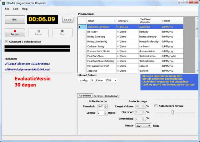Click the Pause button
The height and width of the screenshot is (142, 200).
(38, 33)
